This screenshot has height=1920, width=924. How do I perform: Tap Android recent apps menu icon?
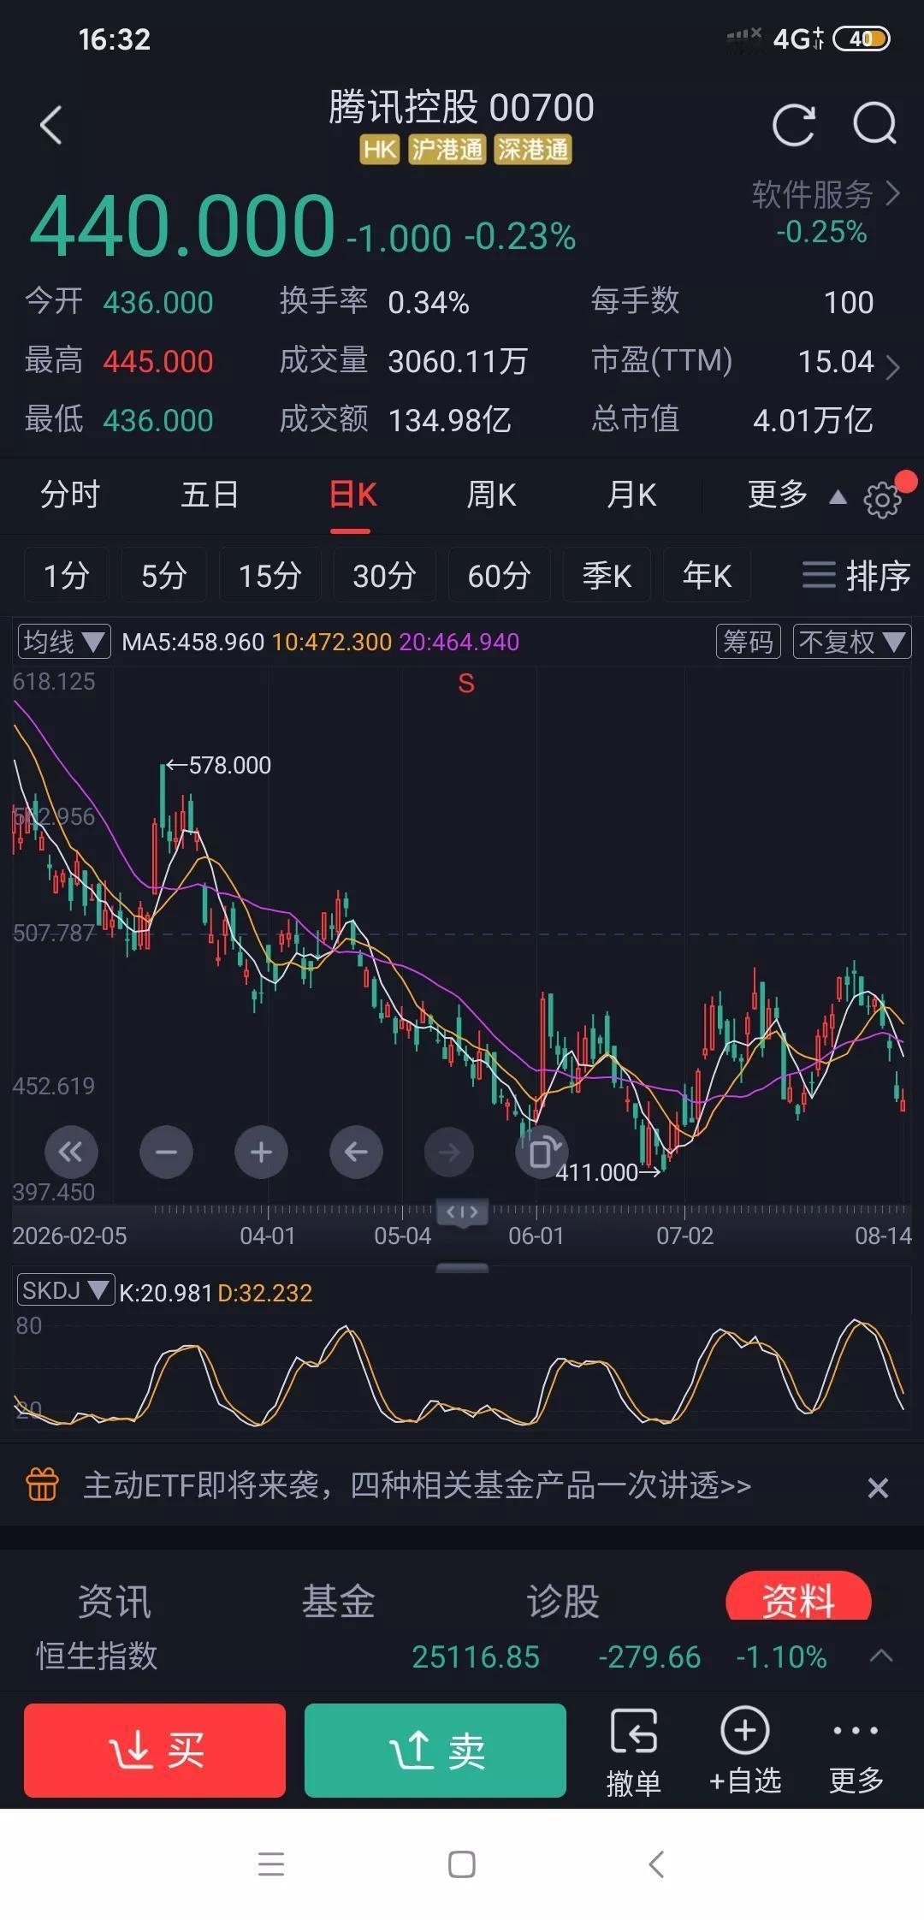click(x=271, y=1864)
